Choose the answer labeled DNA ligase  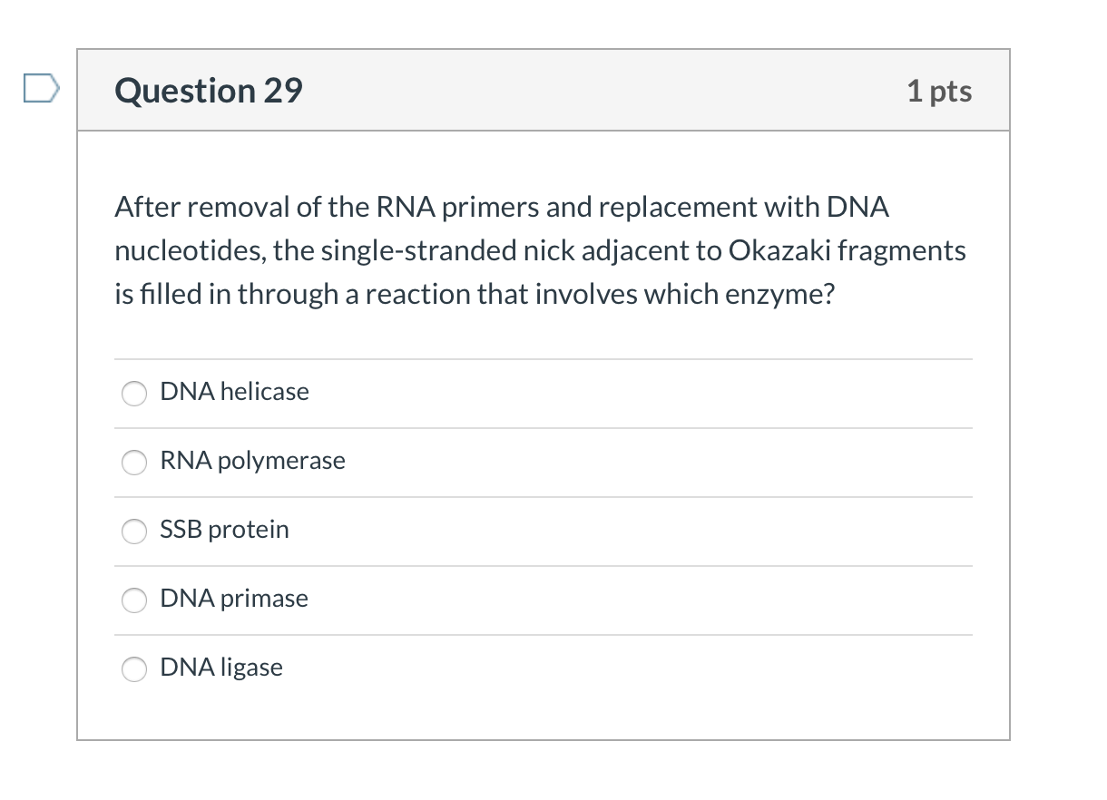[x=221, y=668]
